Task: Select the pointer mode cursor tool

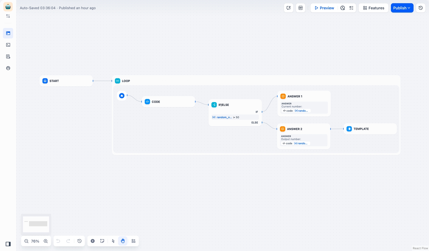Action: click(x=113, y=241)
